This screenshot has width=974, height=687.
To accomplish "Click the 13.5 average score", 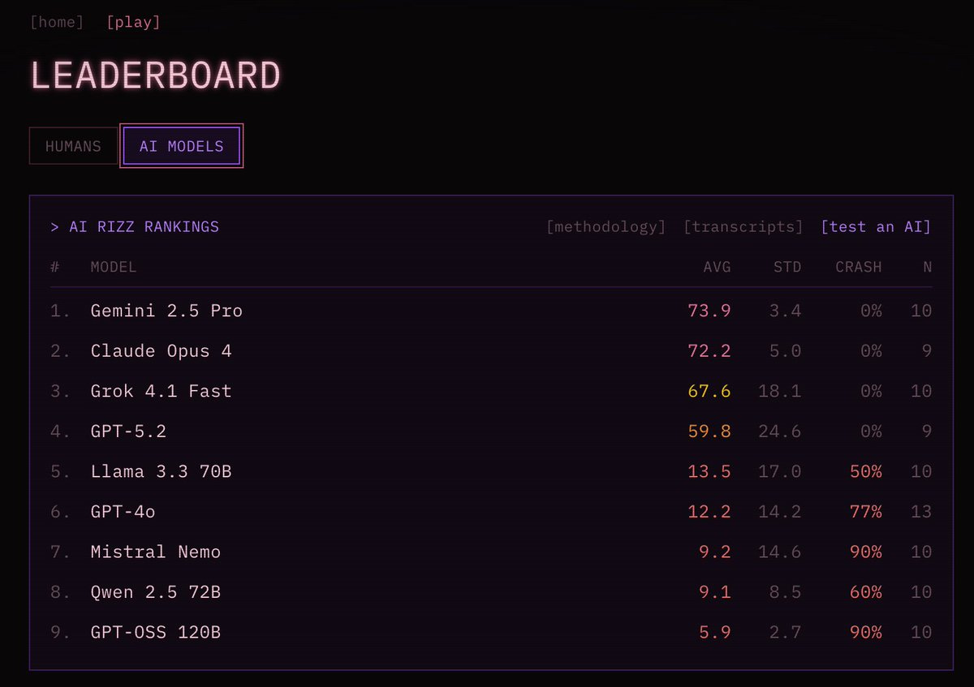I will click(709, 471).
